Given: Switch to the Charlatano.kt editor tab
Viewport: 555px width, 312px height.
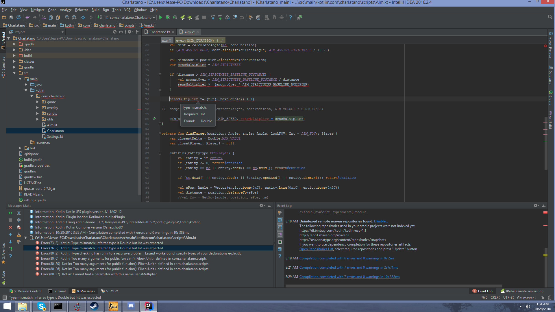Looking at the screenshot, I should click(x=160, y=32).
